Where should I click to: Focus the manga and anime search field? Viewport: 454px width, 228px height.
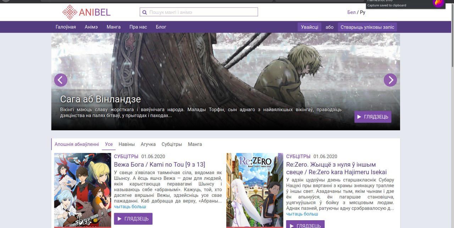point(199,12)
